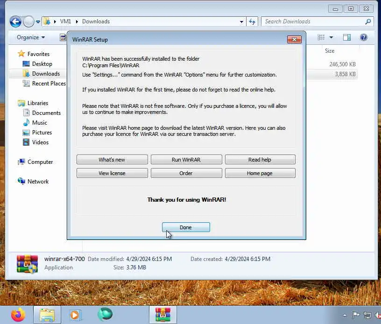Image resolution: width=381 pixels, height=324 pixels.
Task: Open Recent Places in navigation pane
Action: coord(49,84)
